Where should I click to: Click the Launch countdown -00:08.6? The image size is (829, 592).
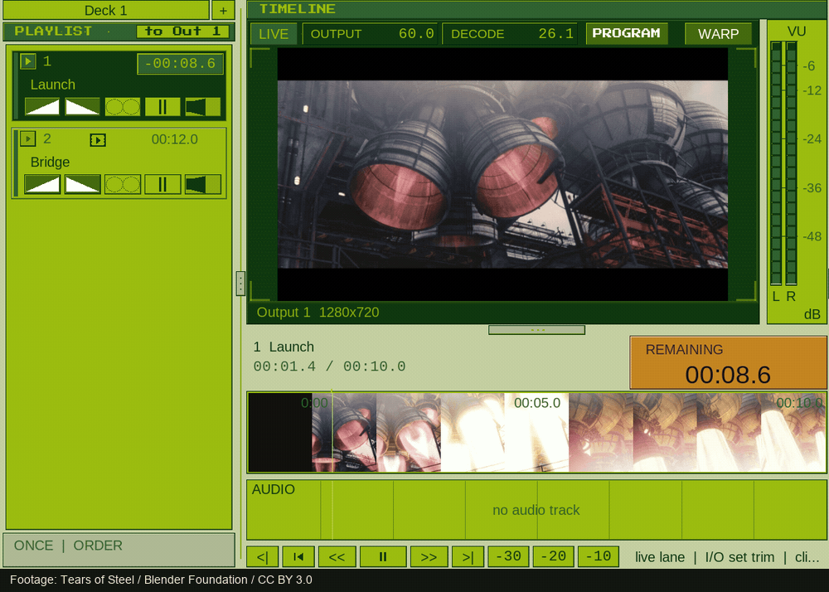[180, 64]
